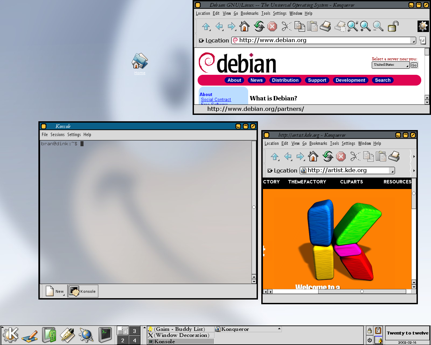Click the Stop icon in Debian Konqueror toolbar
Screen dimensions: 431x345
click(x=272, y=27)
